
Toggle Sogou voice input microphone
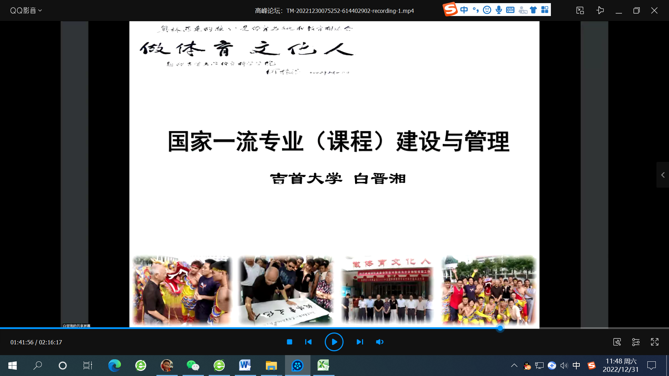(x=499, y=10)
